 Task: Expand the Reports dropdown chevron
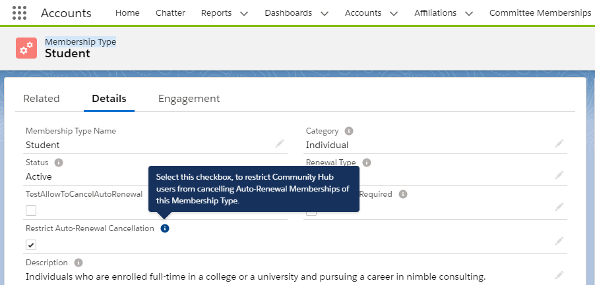(x=244, y=13)
